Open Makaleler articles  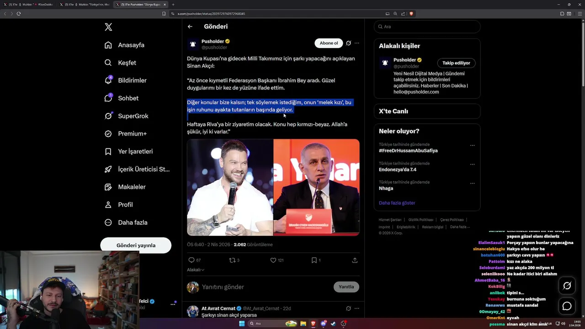(125, 187)
